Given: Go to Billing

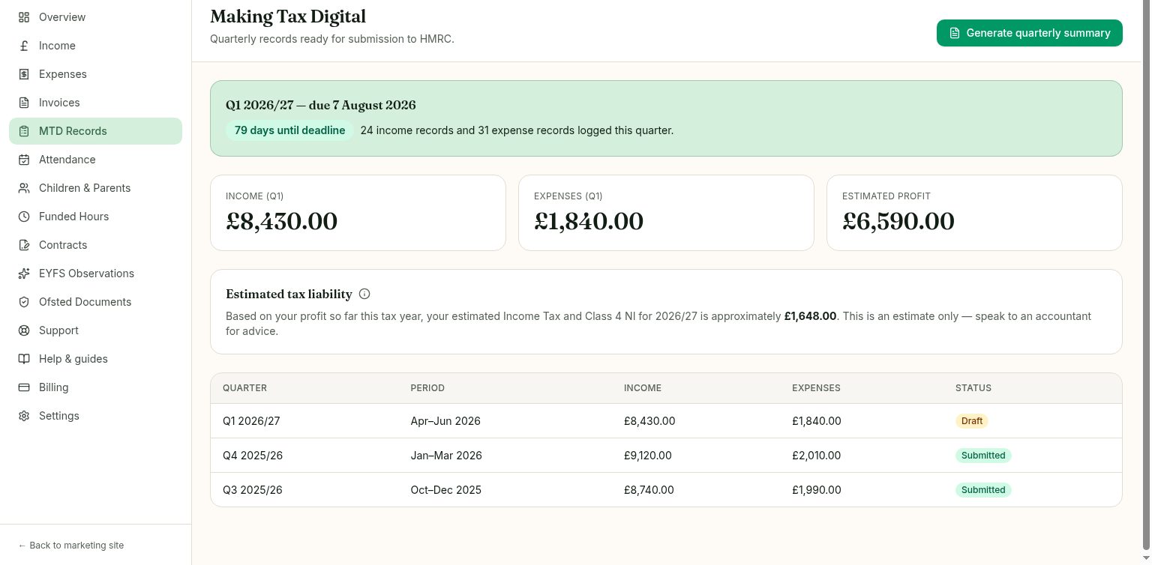Looking at the screenshot, I should point(95,387).
